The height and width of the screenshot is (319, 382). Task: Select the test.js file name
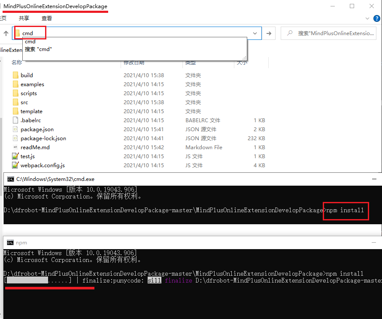[27, 156]
